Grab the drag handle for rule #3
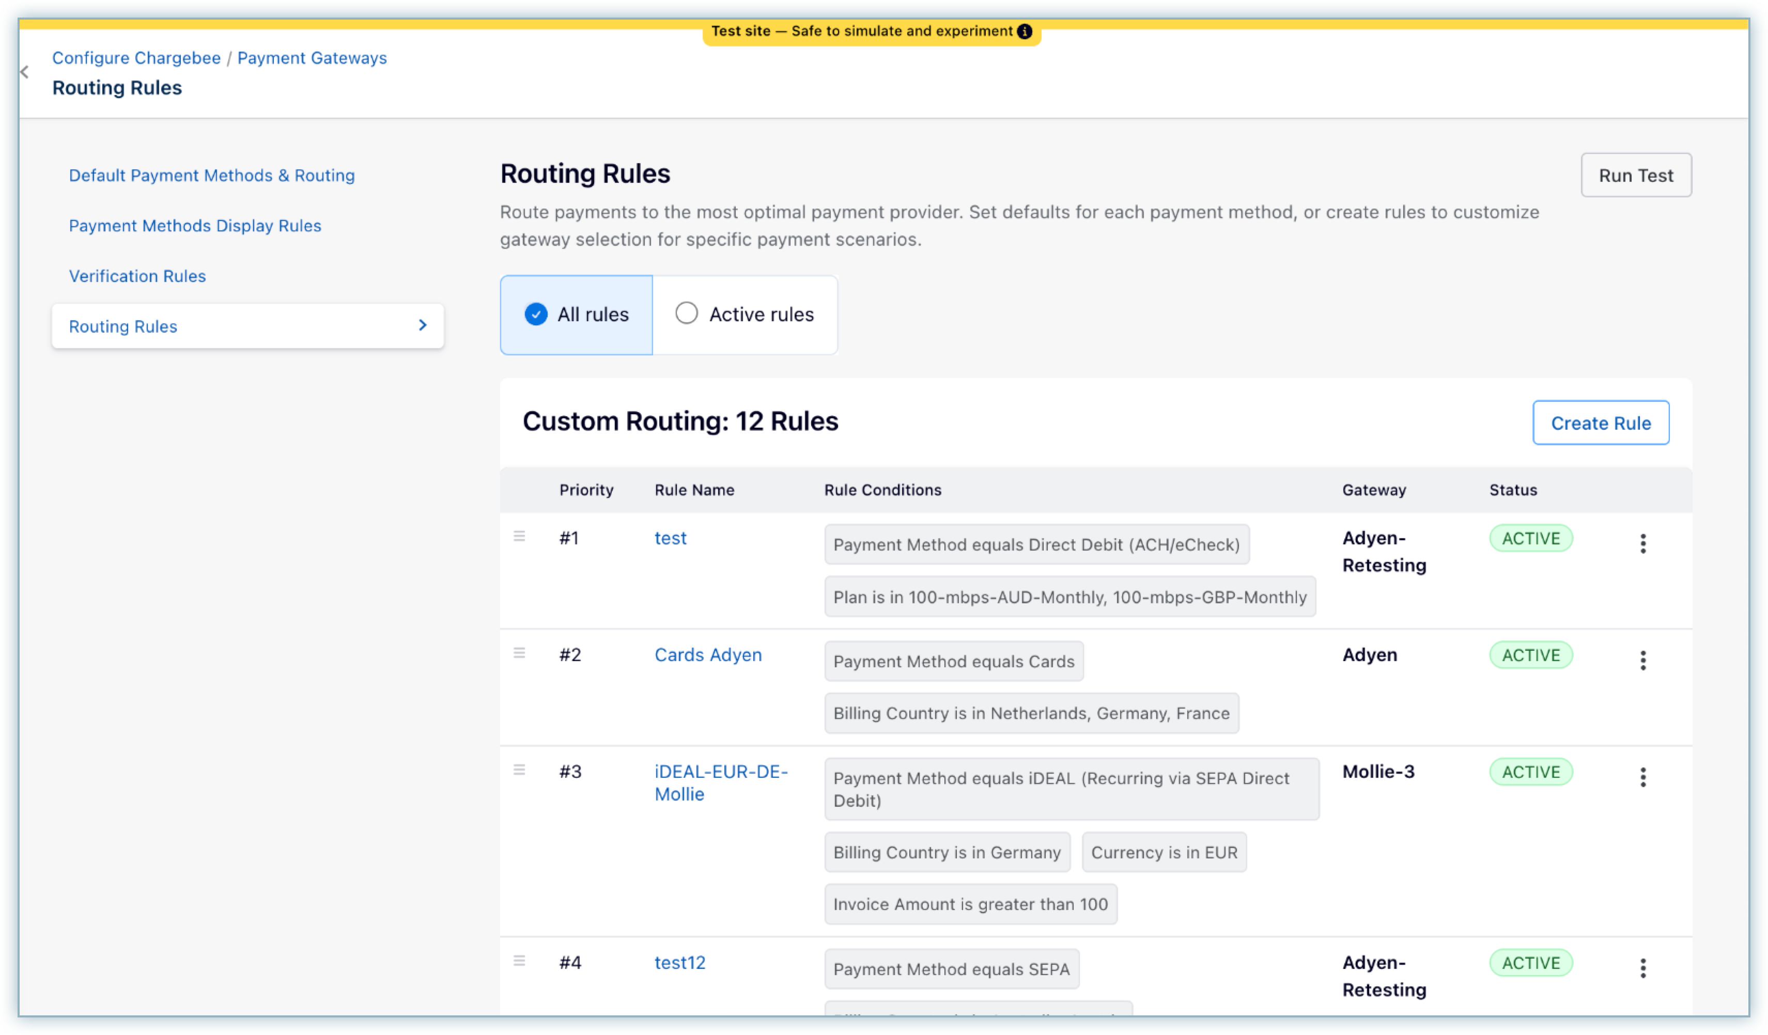This screenshot has width=1768, height=1035. (x=519, y=770)
